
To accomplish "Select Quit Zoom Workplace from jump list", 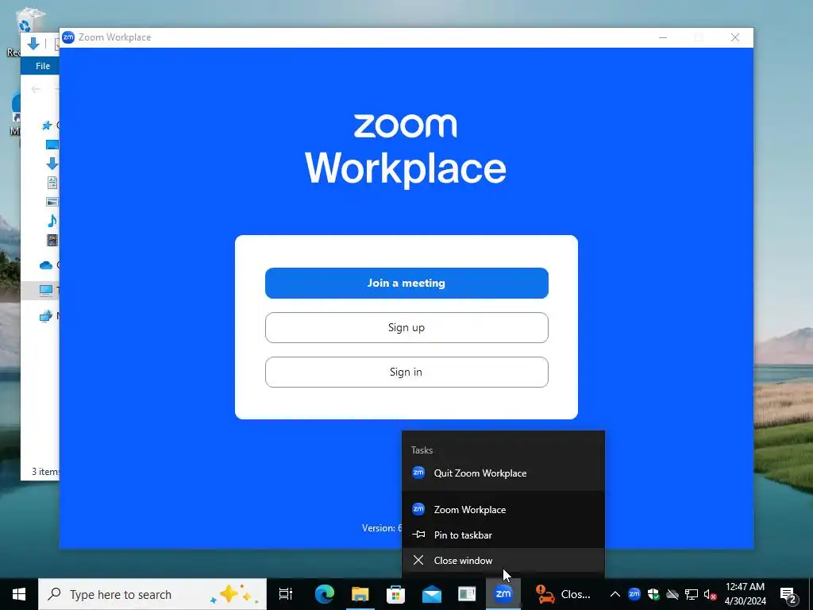I will [503, 473].
